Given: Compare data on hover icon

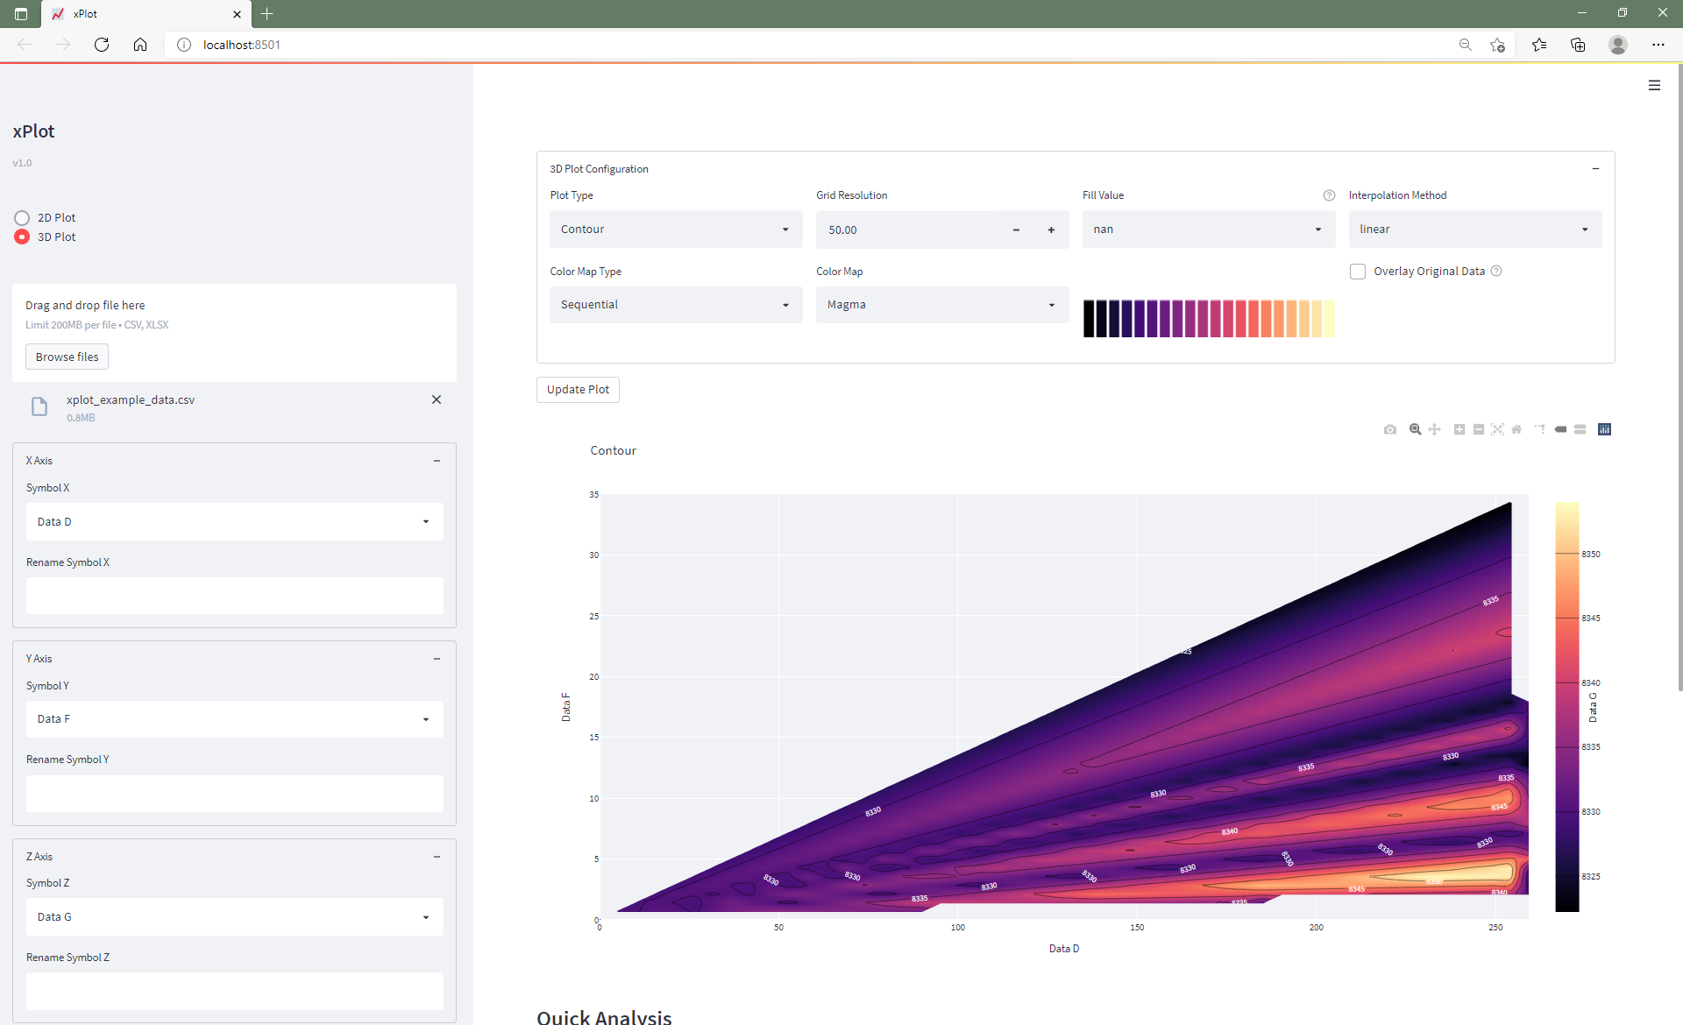Looking at the screenshot, I should tap(1580, 429).
